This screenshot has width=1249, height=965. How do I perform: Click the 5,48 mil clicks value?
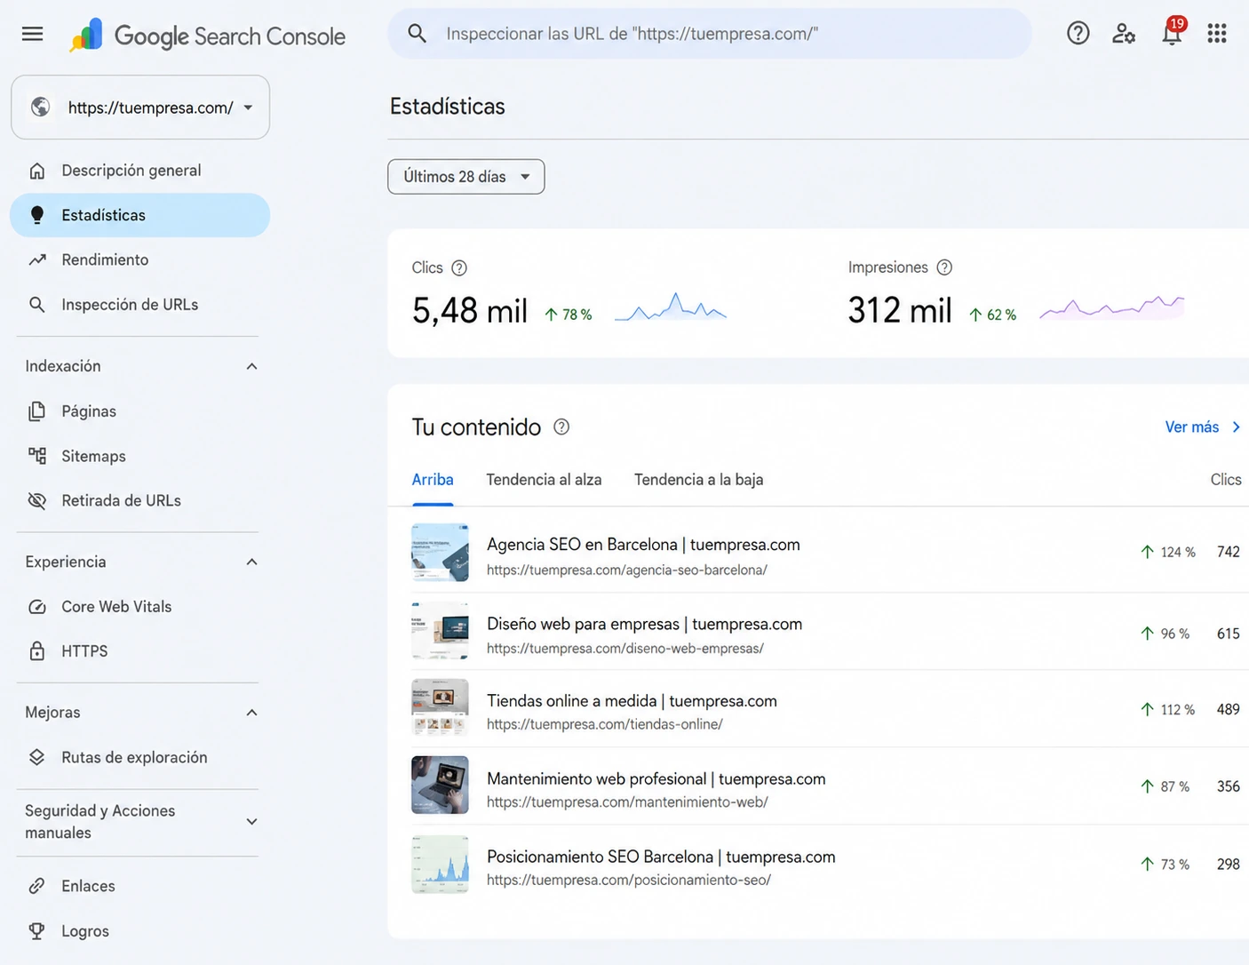(x=470, y=311)
